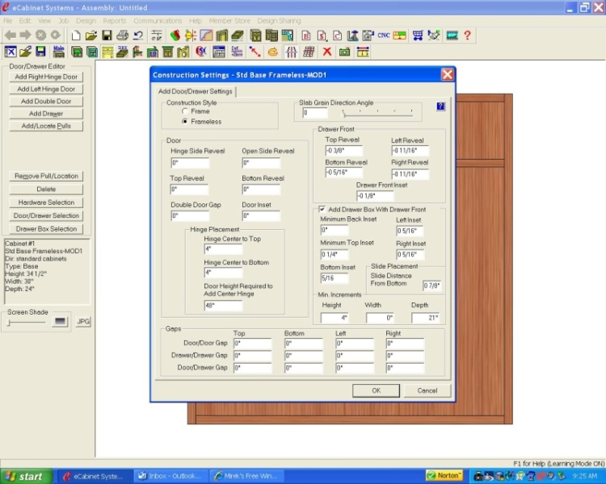Click the CNC toolbar icon
The height and width of the screenshot is (484, 606).
(x=382, y=35)
